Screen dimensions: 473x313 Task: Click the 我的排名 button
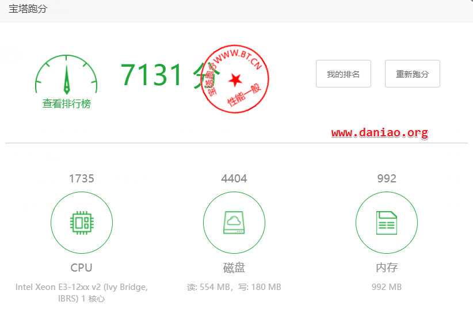coord(344,74)
